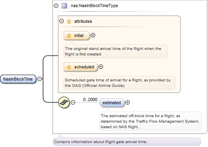This screenshot has height=147, width=208.
Task: Click the @ icon on initial attribute
Action: (x=69, y=35)
